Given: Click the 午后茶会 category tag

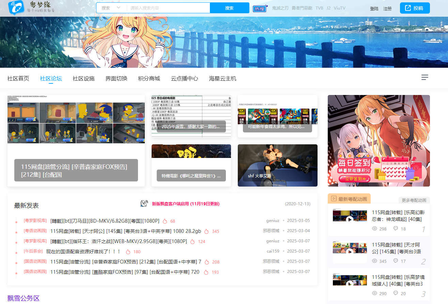Looking at the screenshot, I should tap(33, 251).
